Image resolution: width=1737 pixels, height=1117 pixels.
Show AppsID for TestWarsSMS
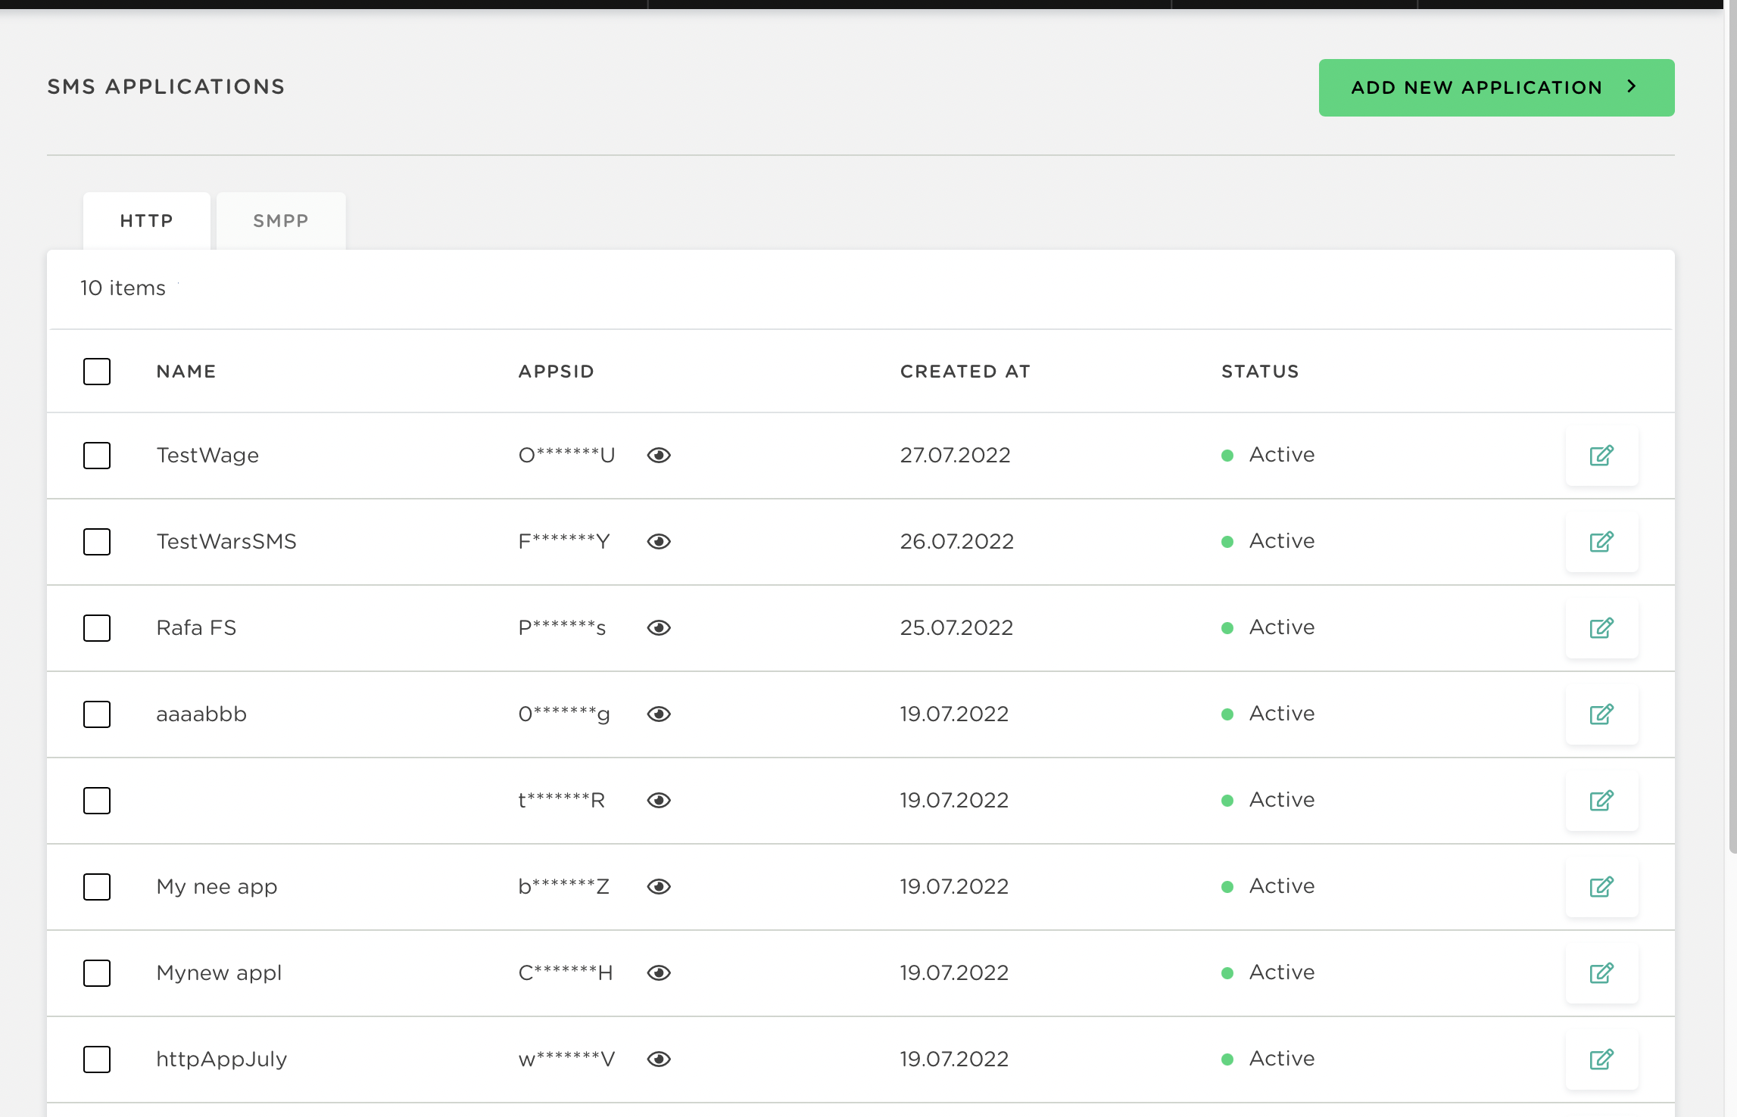[659, 542]
